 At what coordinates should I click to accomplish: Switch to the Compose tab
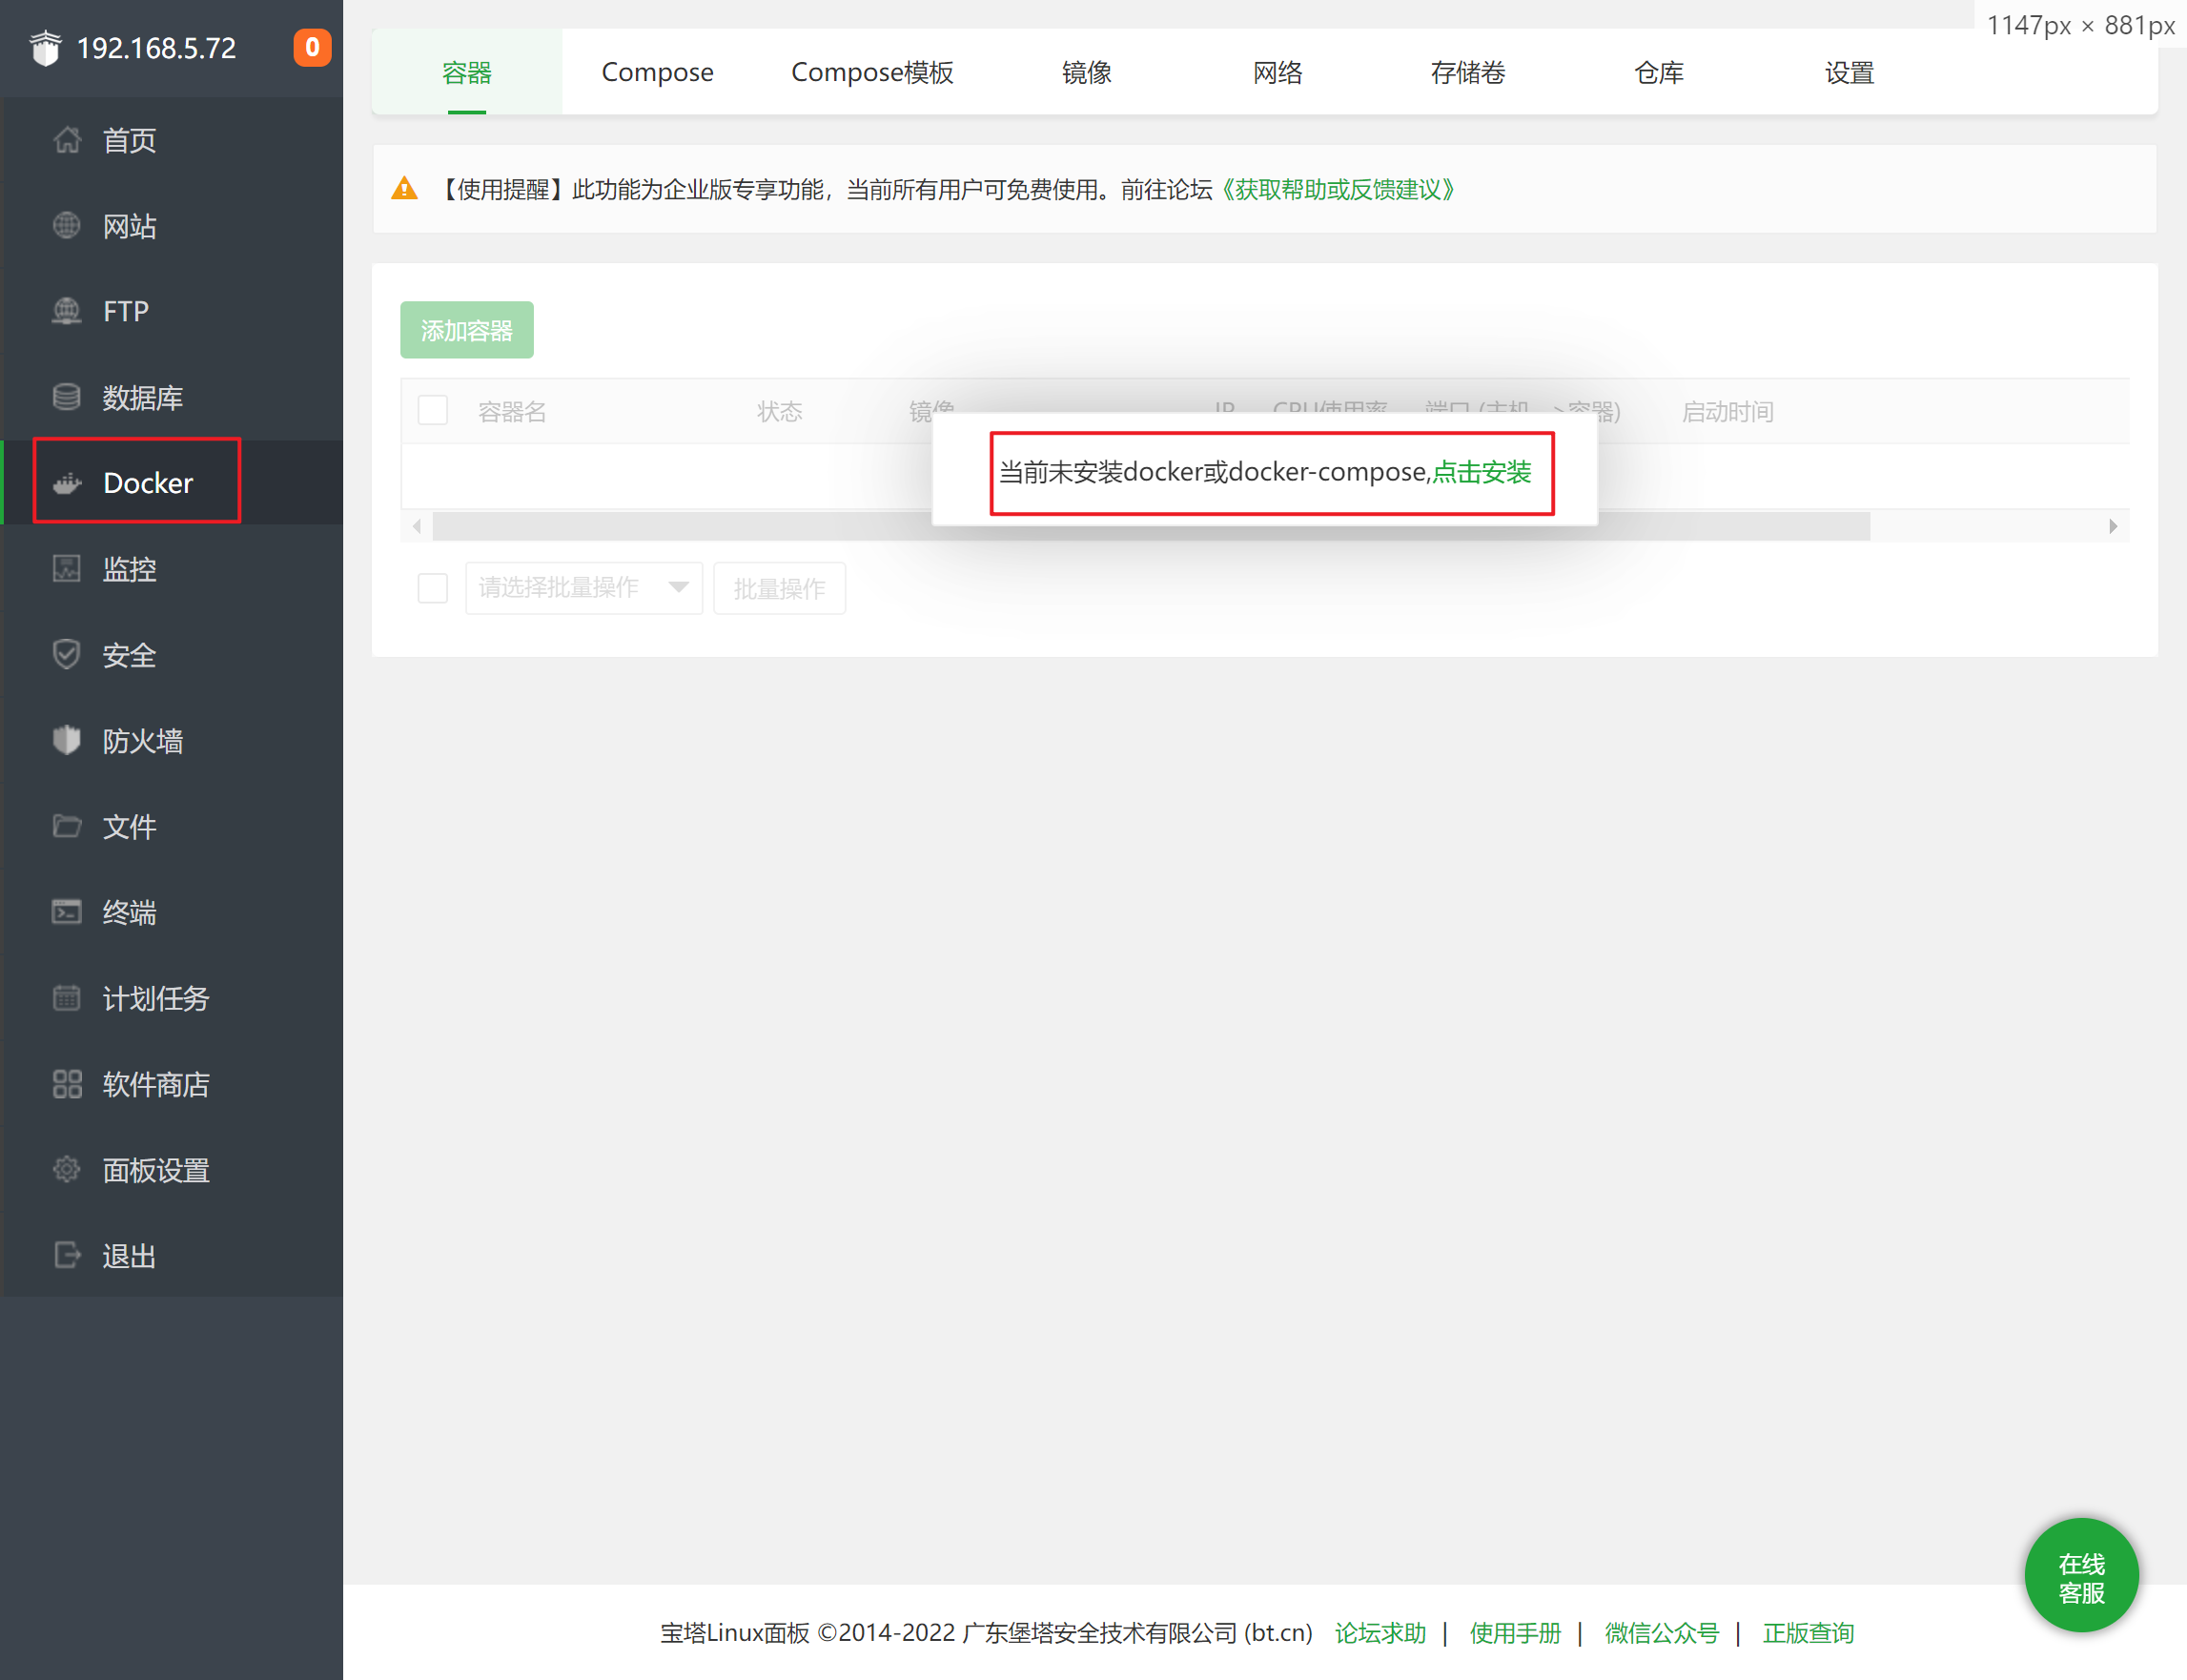pos(657,72)
